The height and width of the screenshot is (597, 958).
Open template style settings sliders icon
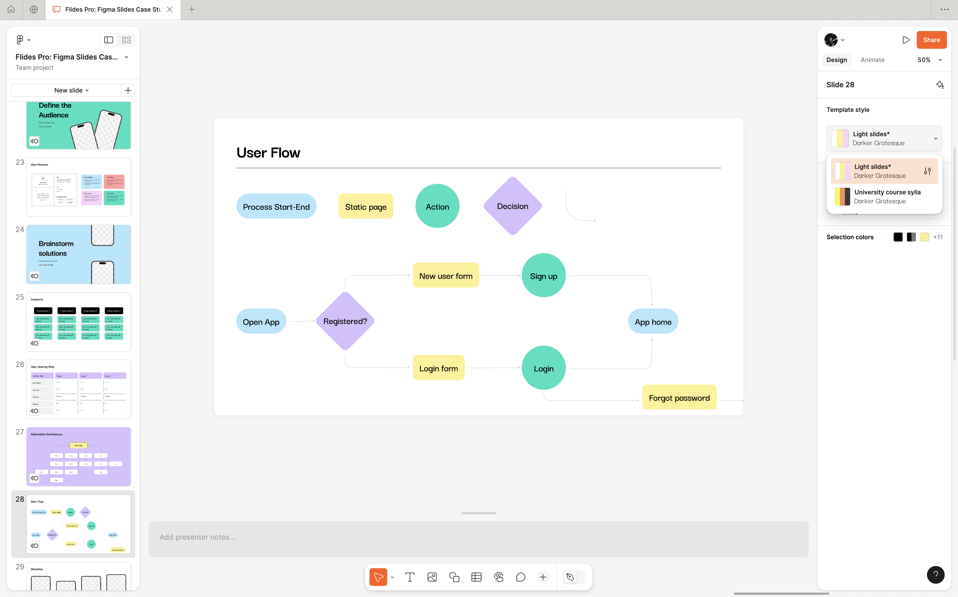(927, 171)
